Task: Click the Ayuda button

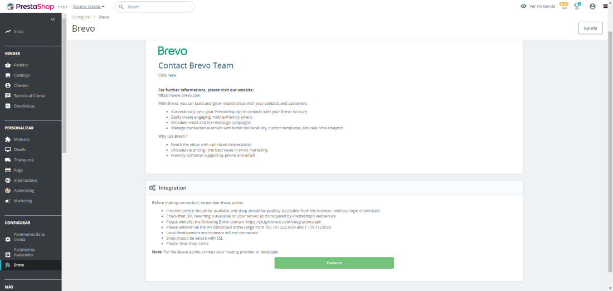Action: pos(590,28)
